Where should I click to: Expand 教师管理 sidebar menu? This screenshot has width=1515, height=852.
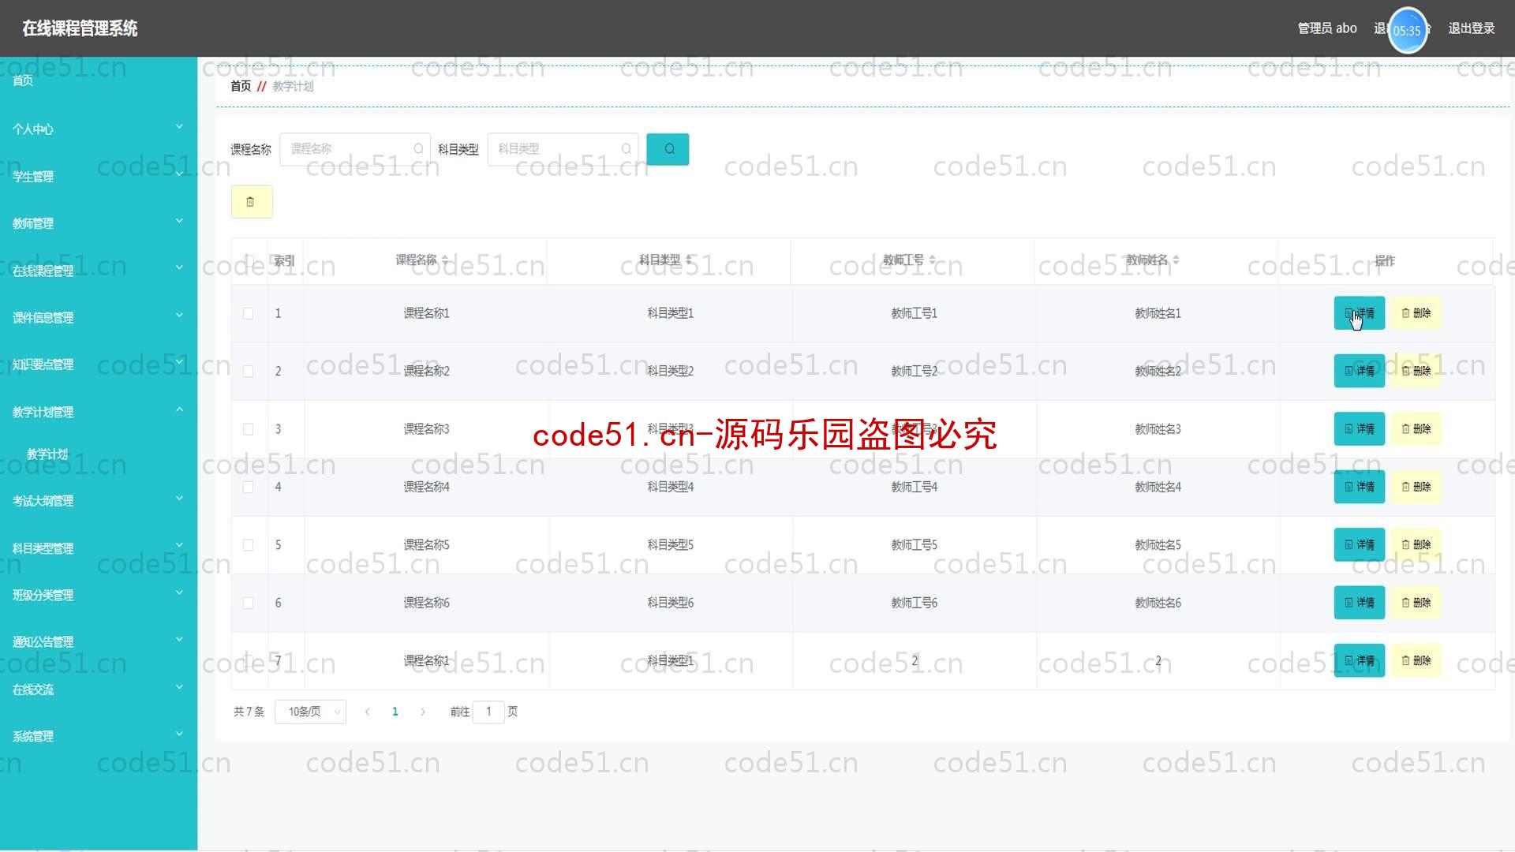[x=99, y=223]
